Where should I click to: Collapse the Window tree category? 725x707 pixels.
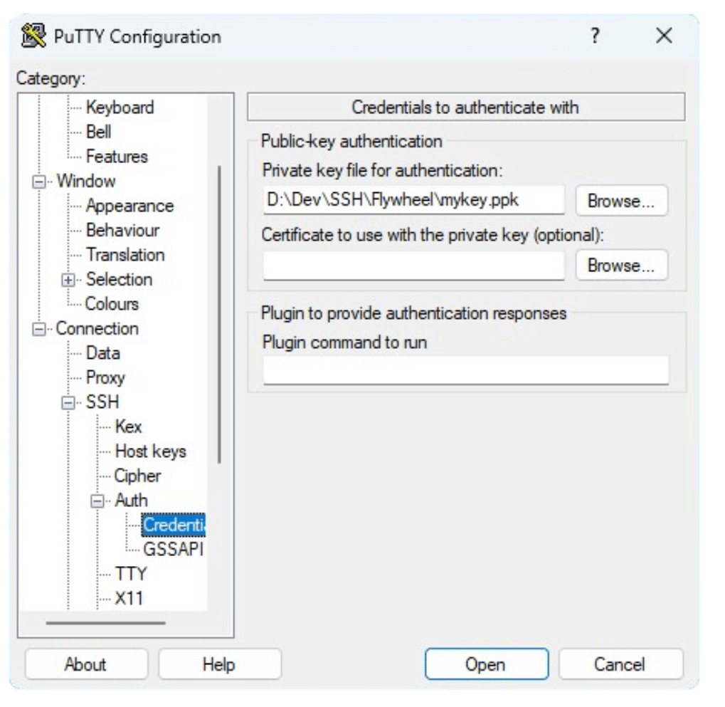39,182
